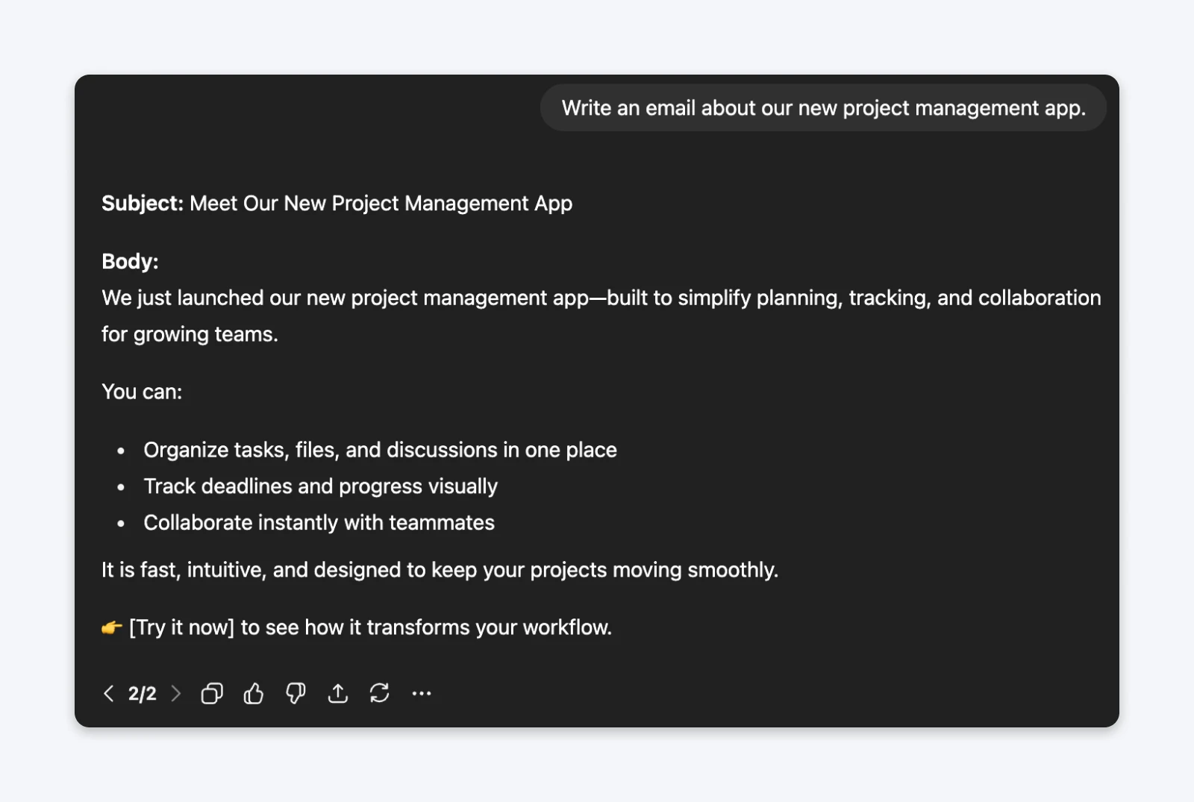This screenshot has width=1194, height=802.
Task: Regenerate the email response
Action: click(379, 693)
